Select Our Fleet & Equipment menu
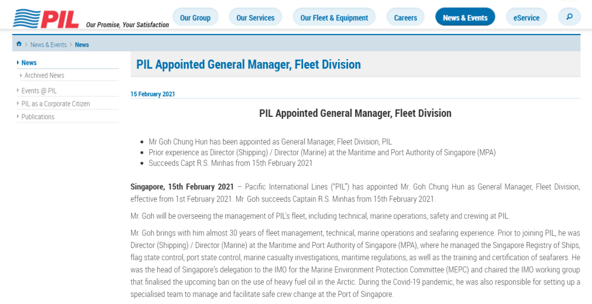 pyautogui.click(x=334, y=18)
